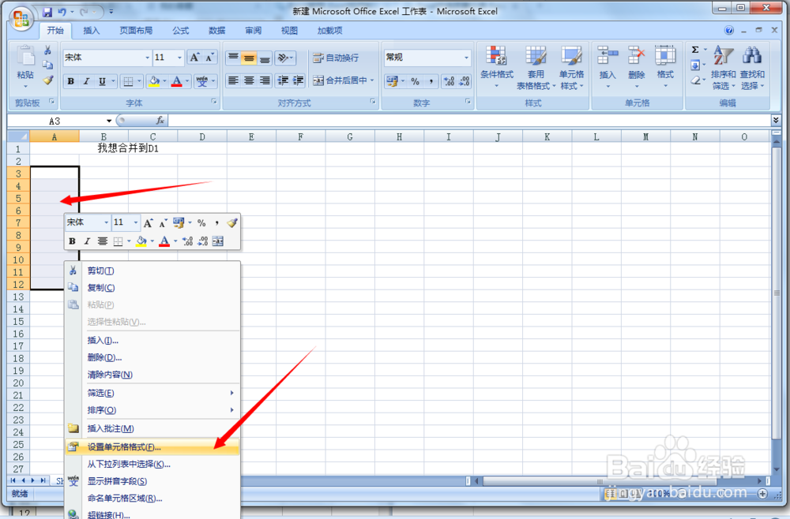Click the AutoSum sigma icon
Screen dimensions: 790x519
[x=695, y=50]
